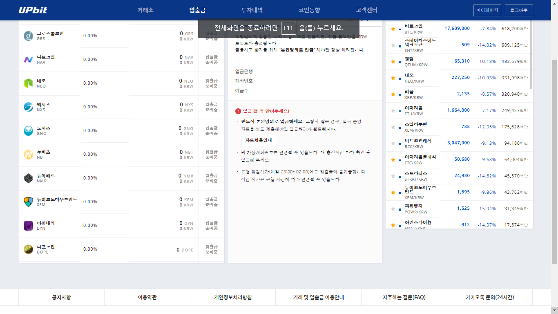Open the 공지사항 footer link

tap(61, 297)
